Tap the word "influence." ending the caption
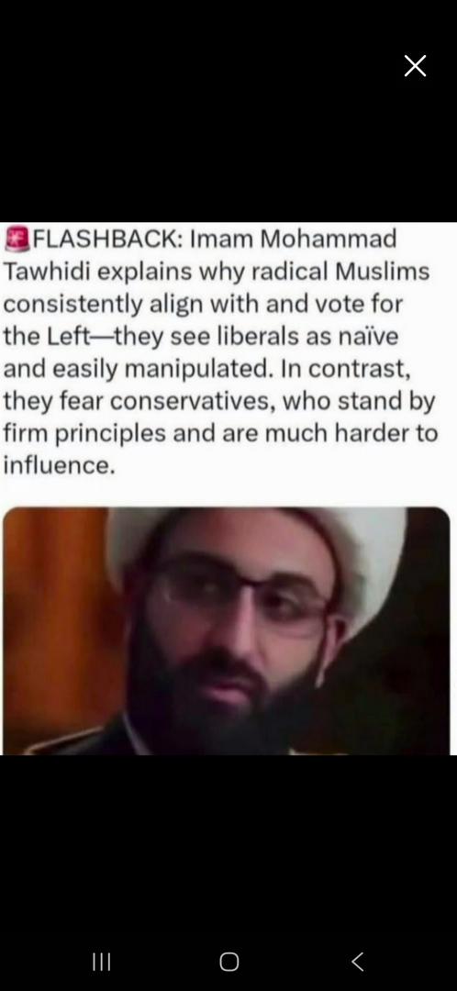Viewport: 457px width, 991px height. (60, 465)
